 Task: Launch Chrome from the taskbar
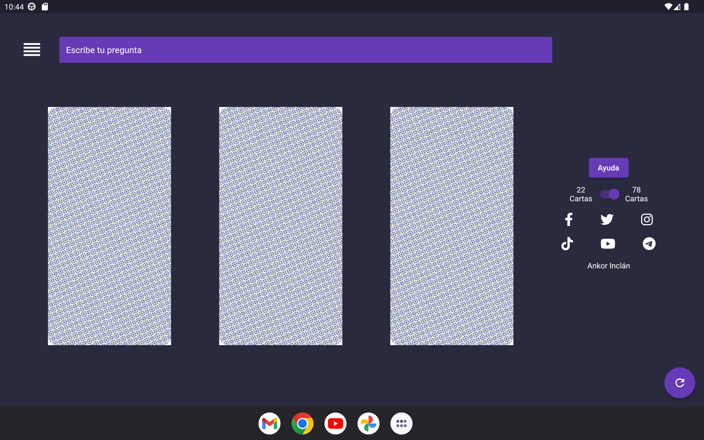point(302,424)
